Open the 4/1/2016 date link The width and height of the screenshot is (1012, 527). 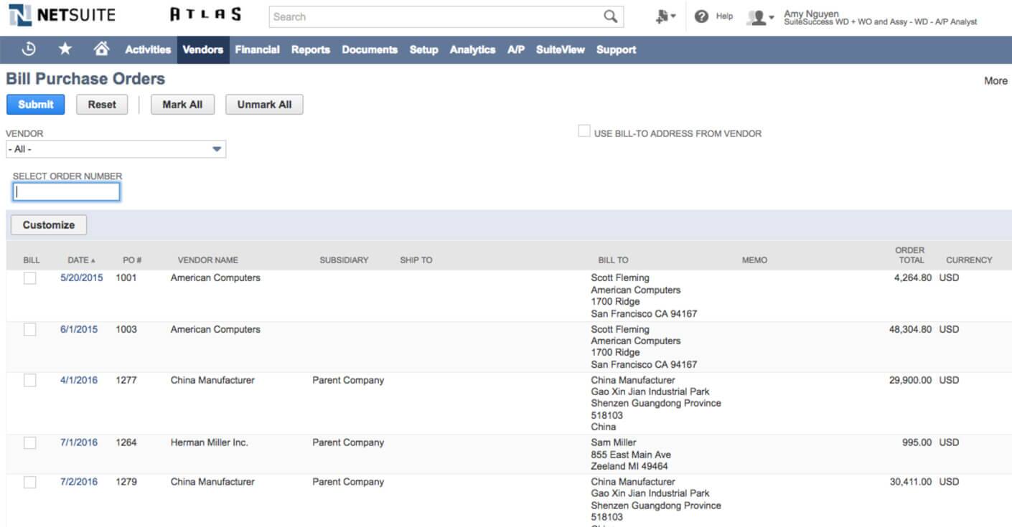[78, 380]
